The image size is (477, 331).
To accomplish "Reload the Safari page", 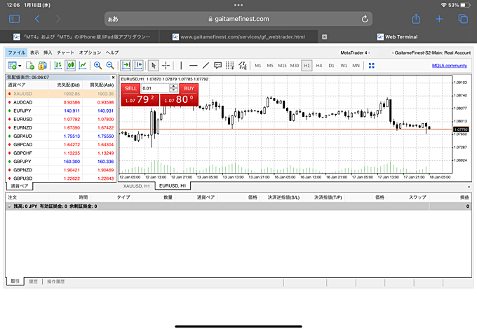I will click(365, 19).
